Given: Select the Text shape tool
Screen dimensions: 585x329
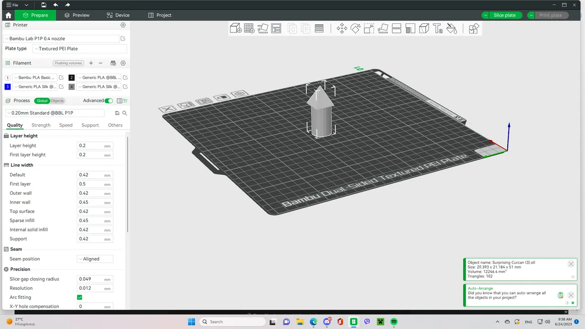Looking at the screenshot, I should (438, 29).
